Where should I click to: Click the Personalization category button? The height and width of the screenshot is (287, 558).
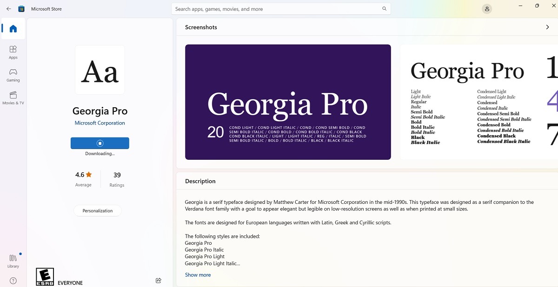pyautogui.click(x=97, y=210)
